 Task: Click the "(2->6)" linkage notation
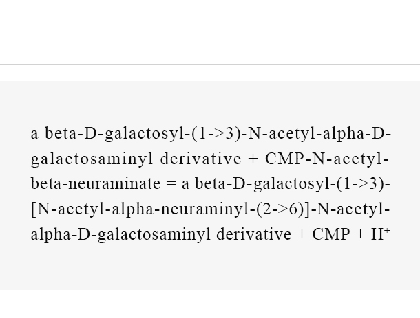(280, 209)
